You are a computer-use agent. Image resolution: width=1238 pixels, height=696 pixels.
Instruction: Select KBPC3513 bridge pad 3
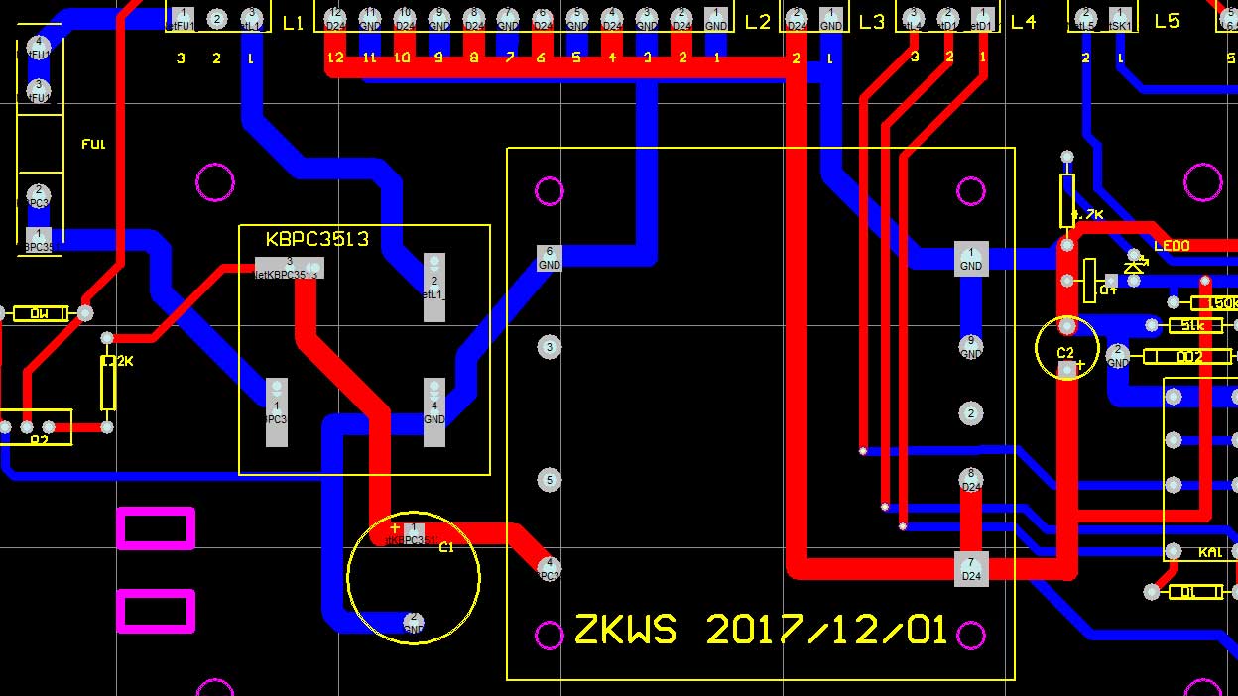pyautogui.click(x=290, y=268)
